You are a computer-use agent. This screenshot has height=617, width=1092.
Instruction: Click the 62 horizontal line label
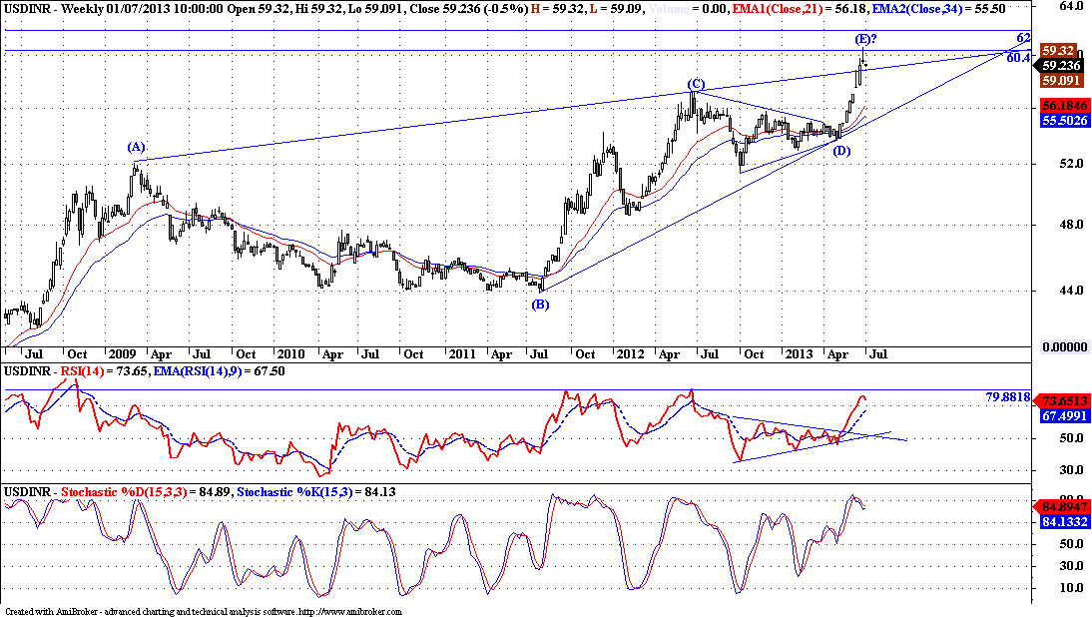[1023, 38]
